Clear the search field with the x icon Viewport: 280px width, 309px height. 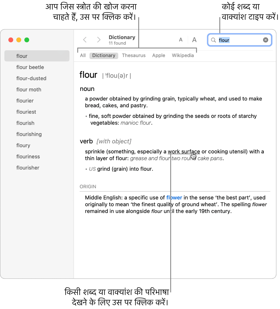click(265, 40)
